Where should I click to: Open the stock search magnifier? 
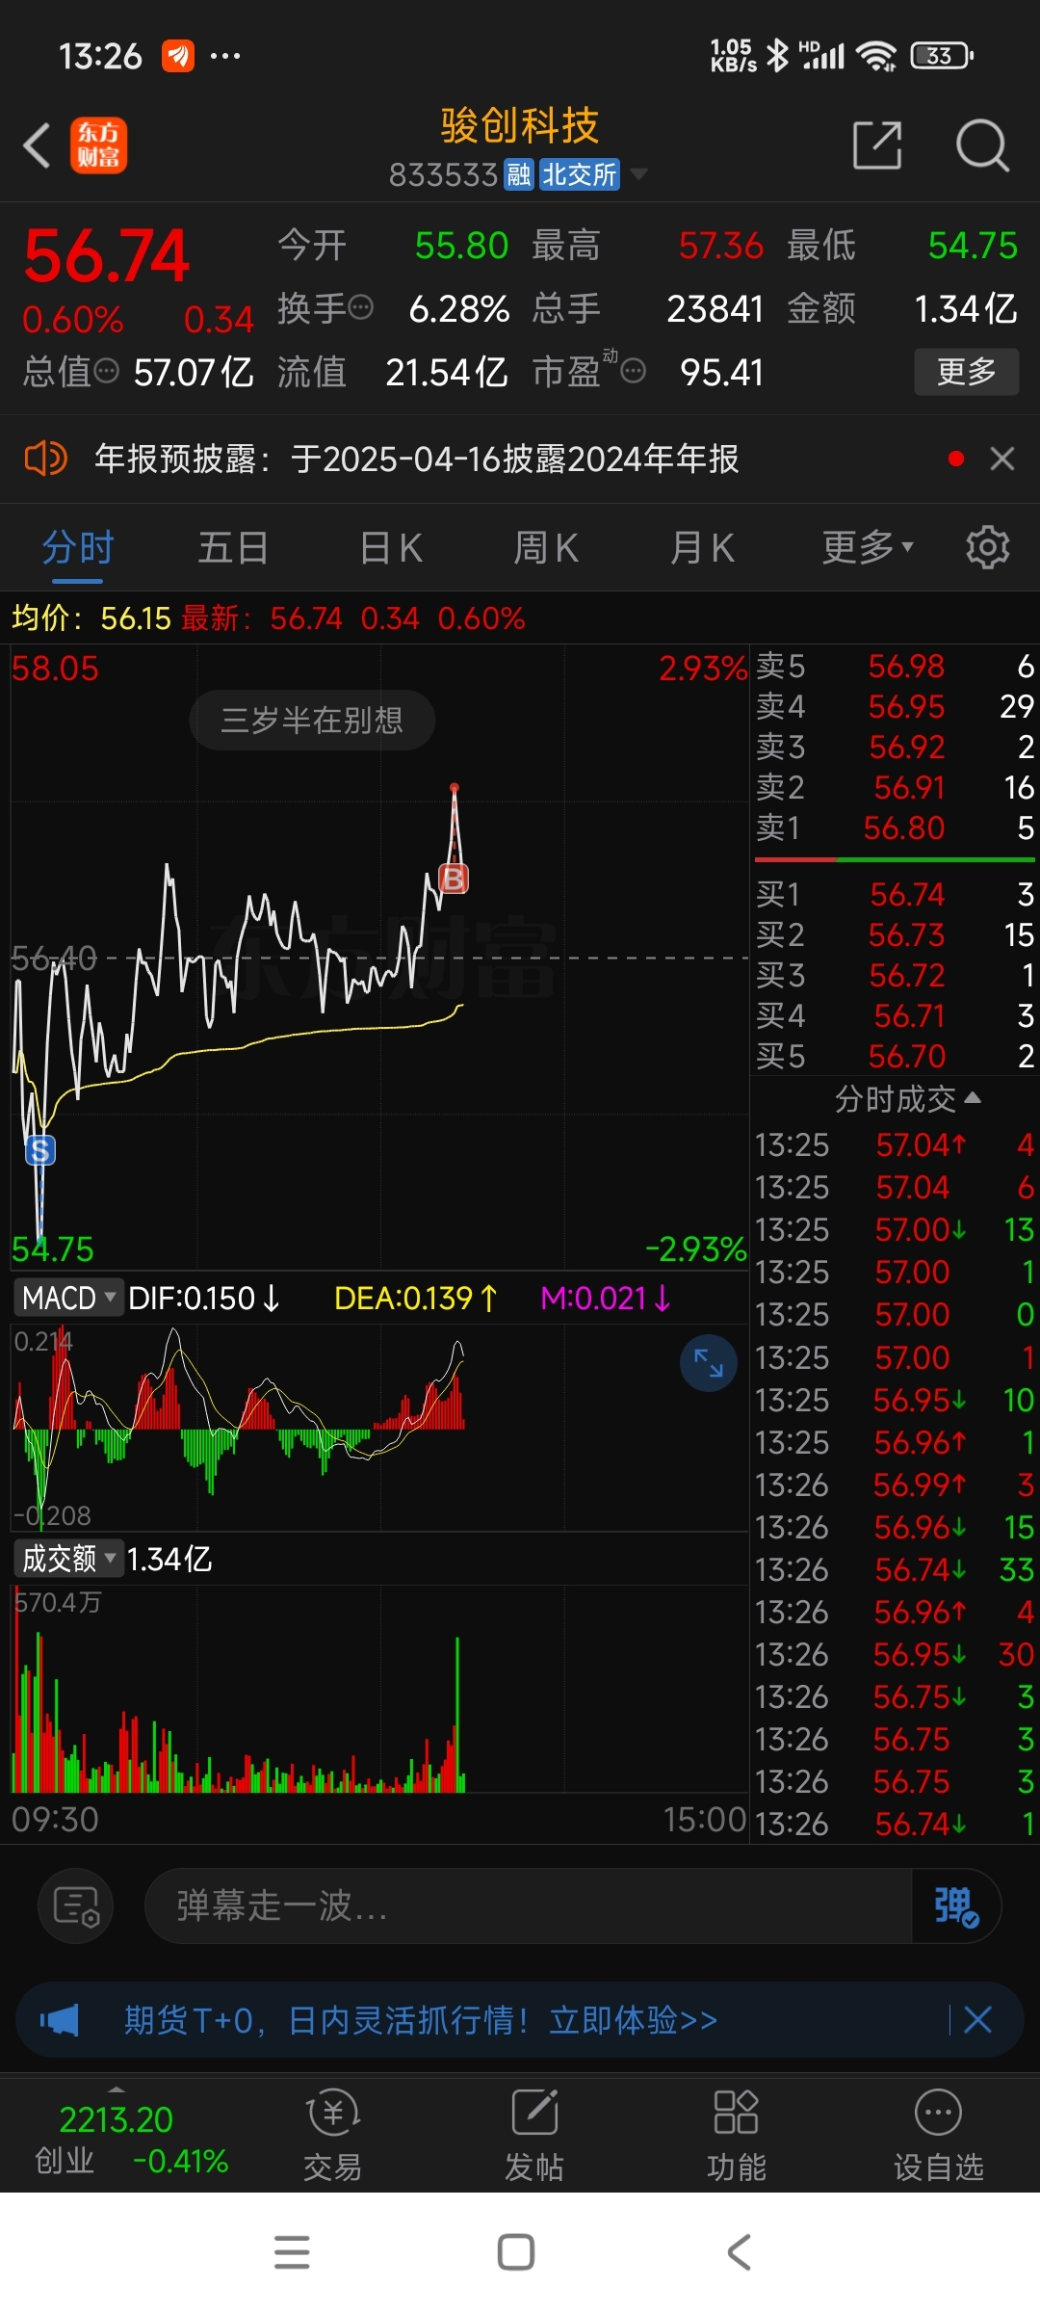pyautogui.click(x=981, y=145)
